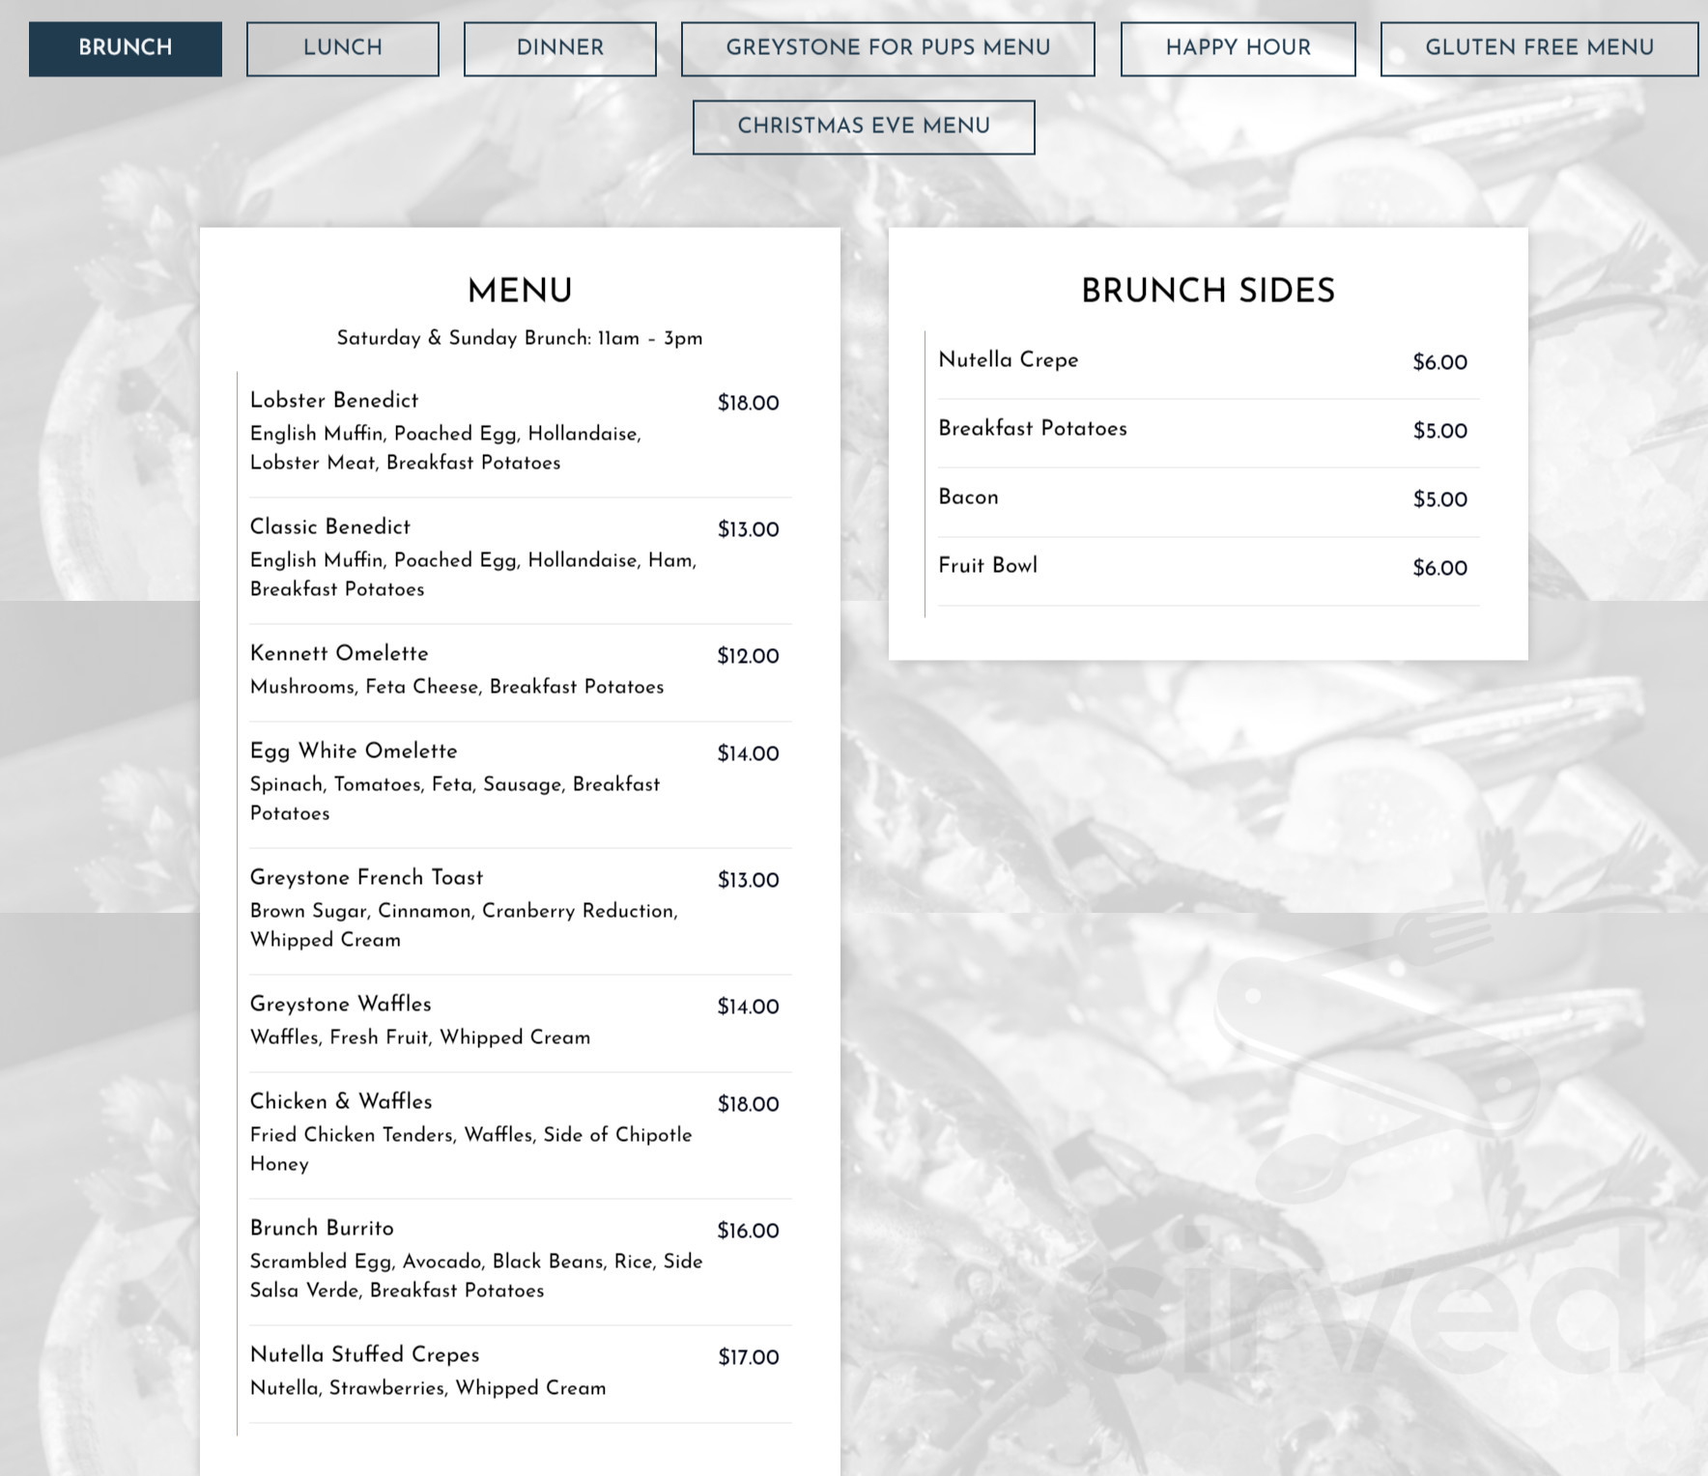Click the Fruit Bowl side listing

coord(989,567)
